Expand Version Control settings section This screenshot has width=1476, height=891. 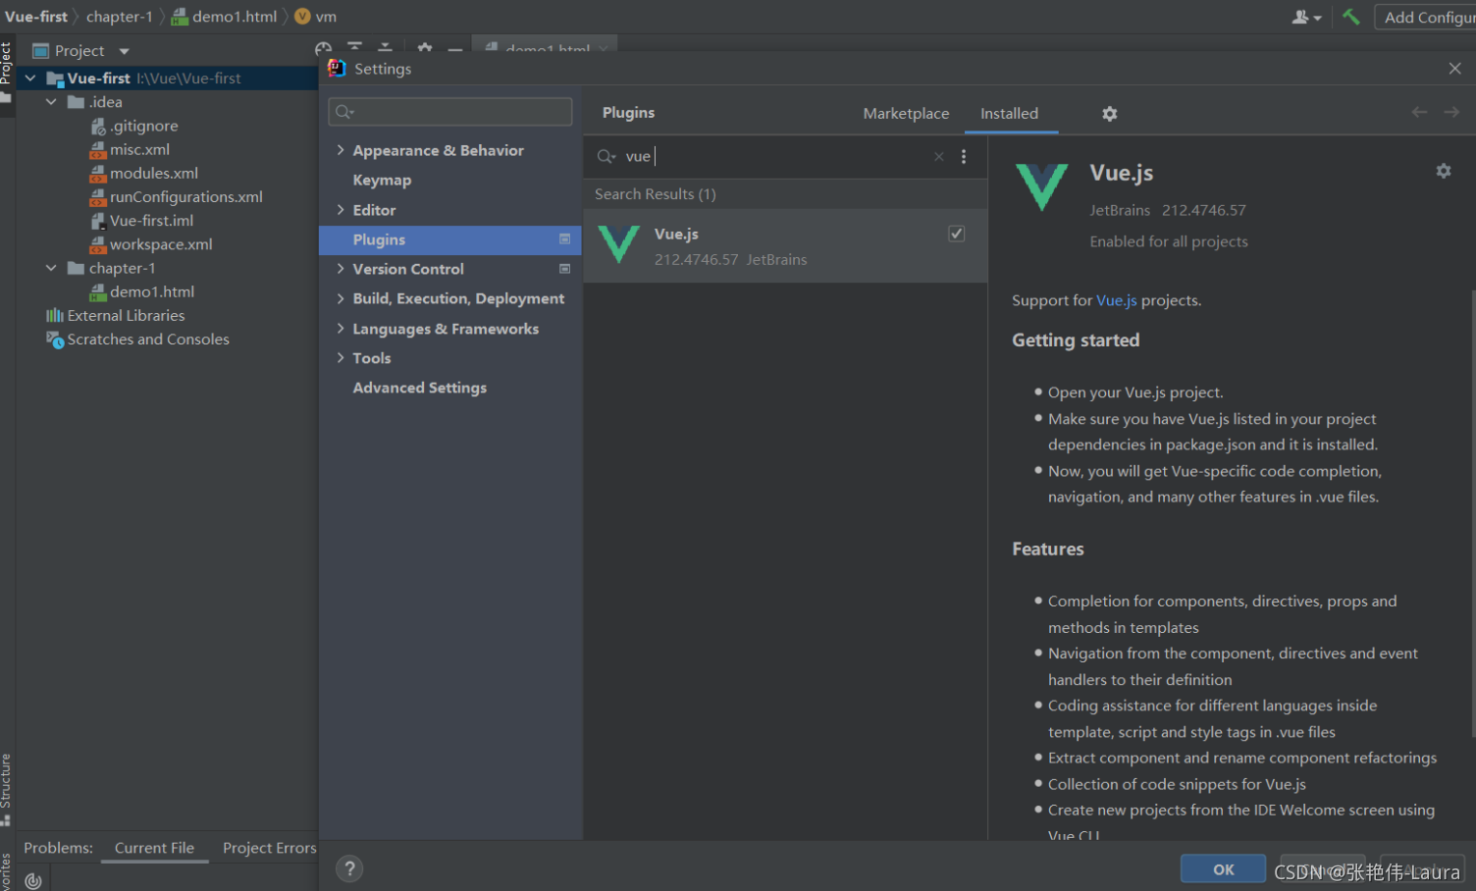pyautogui.click(x=341, y=269)
